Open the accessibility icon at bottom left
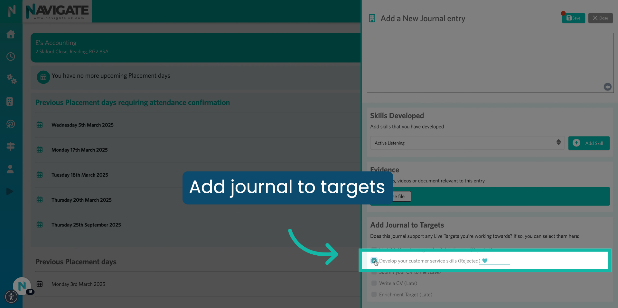618x308 pixels. tap(11, 297)
